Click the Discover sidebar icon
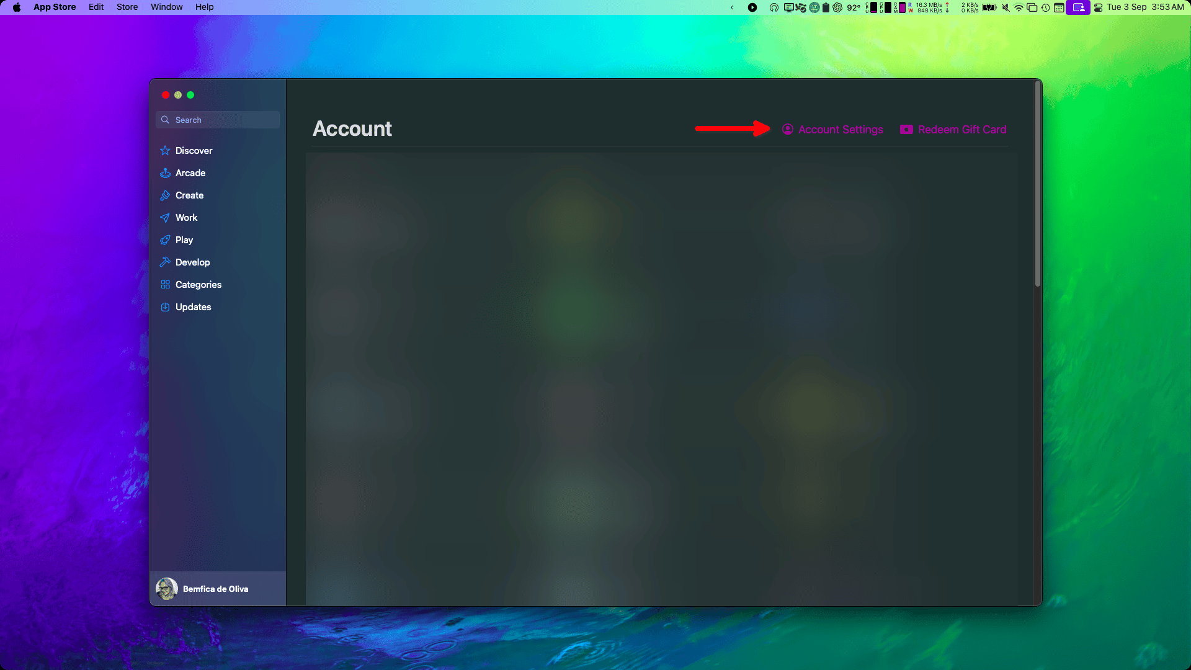 [x=165, y=151]
